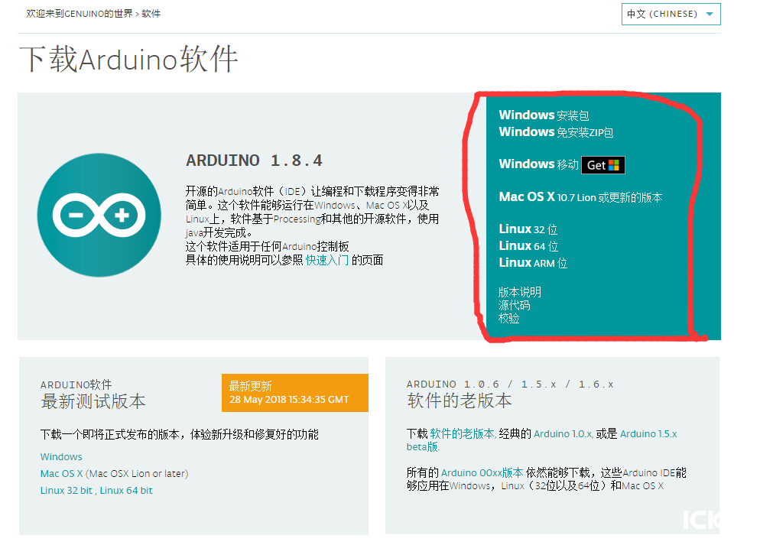This screenshot has width=760, height=558.
Task: Click the 软件 breadcrumb link
Action: (151, 14)
